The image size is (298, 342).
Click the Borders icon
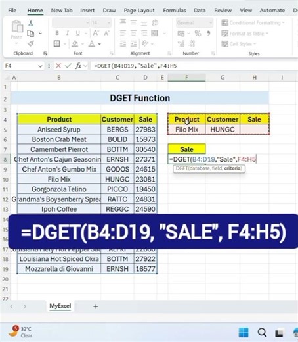pos(57,43)
